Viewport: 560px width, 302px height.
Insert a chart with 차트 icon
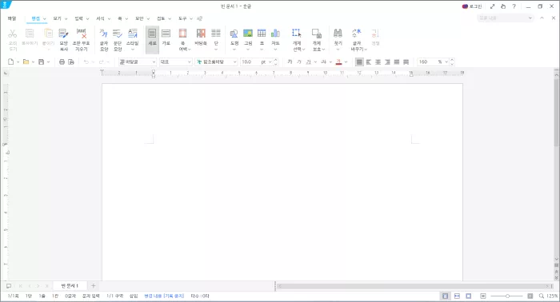(275, 34)
